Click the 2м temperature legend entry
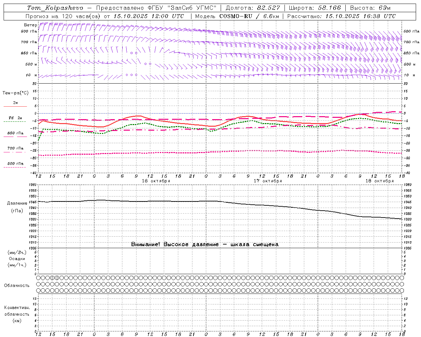 (15, 103)
